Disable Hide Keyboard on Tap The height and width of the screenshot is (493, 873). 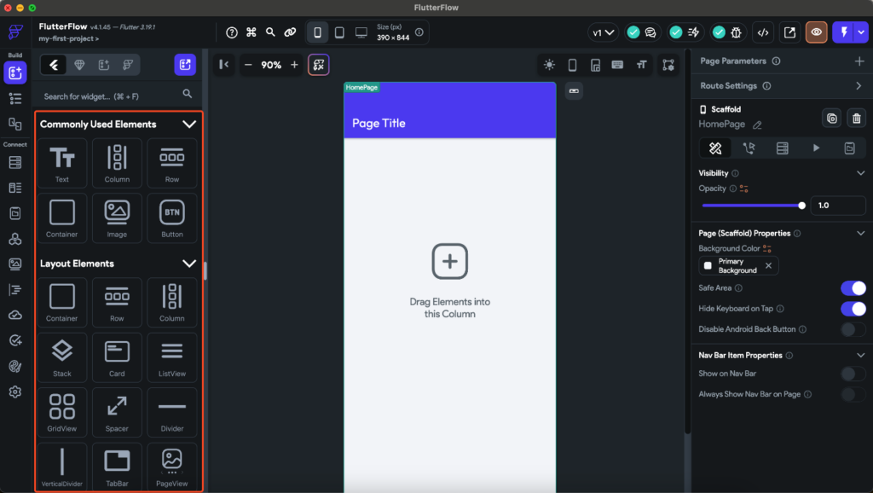[853, 309]
